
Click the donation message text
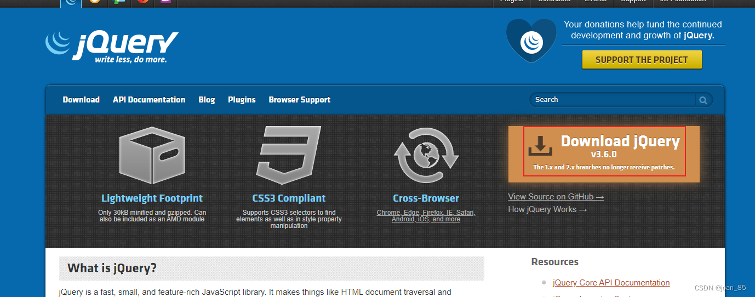[x=643, y=30]
